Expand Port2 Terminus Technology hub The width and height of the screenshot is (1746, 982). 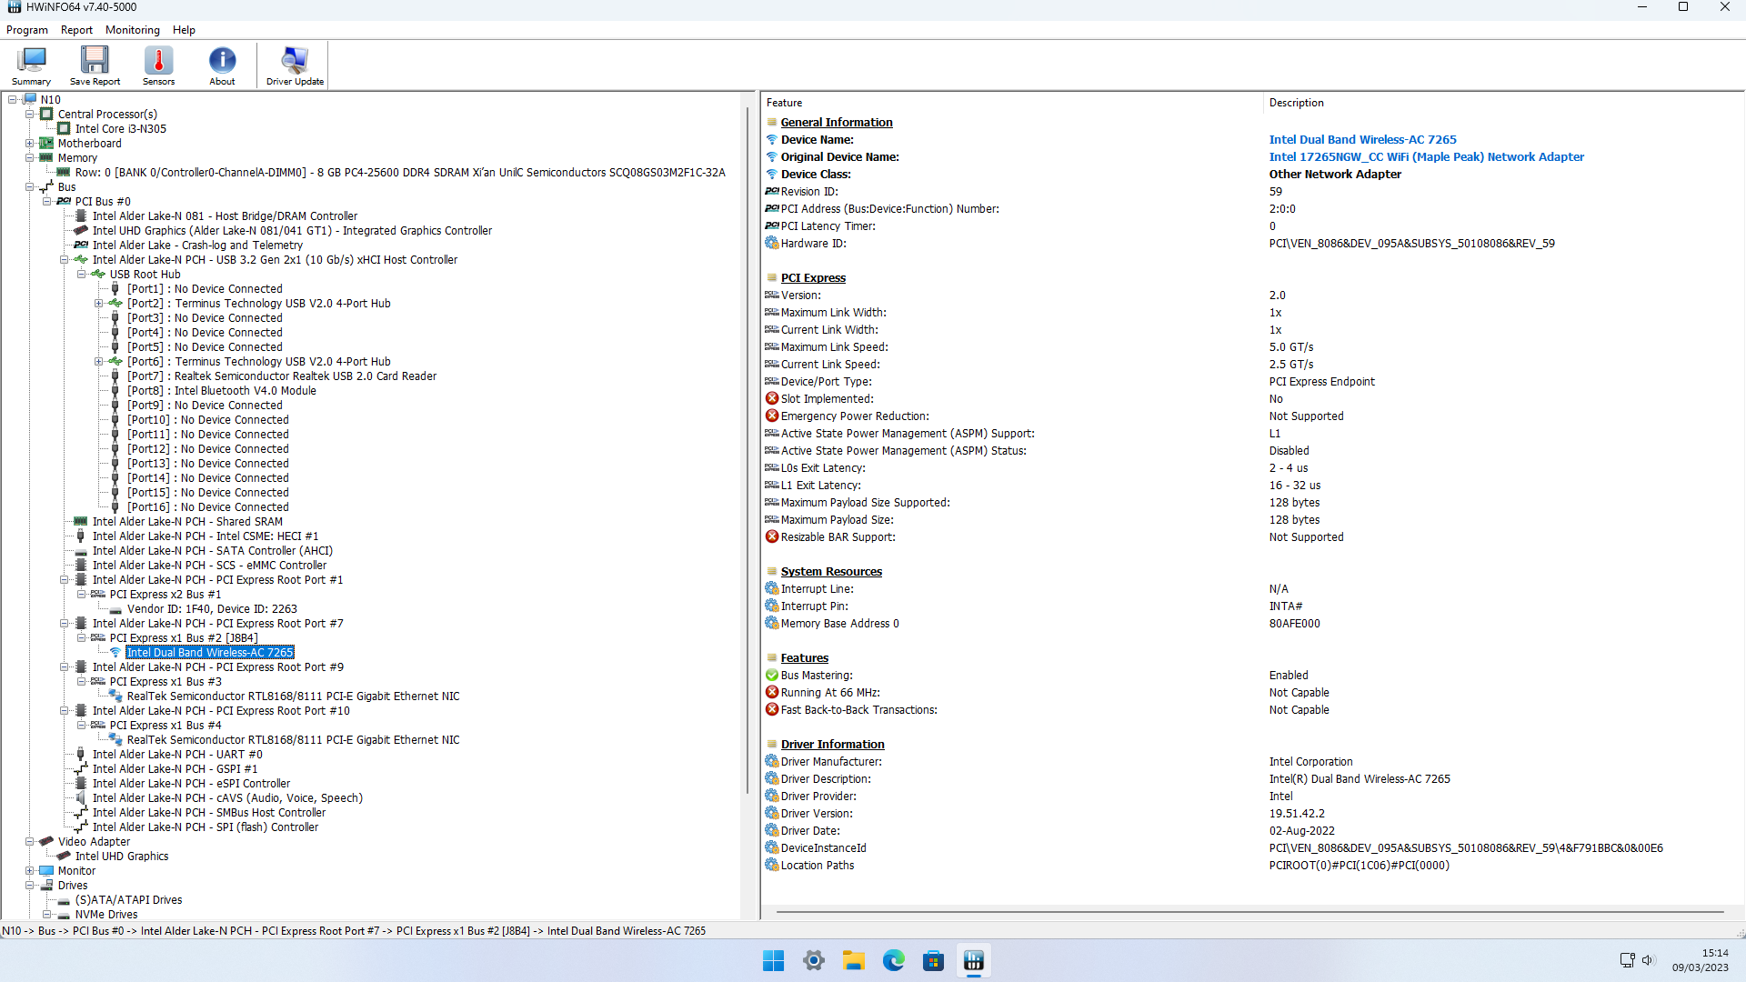99,304
